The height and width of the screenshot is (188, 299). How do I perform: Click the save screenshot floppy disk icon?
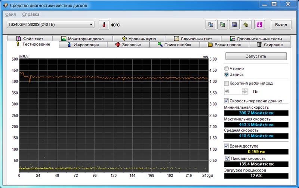[234, 25]
